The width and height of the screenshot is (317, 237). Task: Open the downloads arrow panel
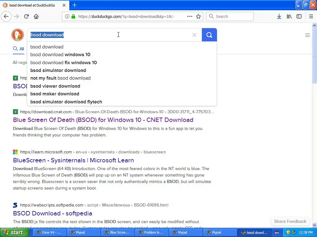[279, 16]
